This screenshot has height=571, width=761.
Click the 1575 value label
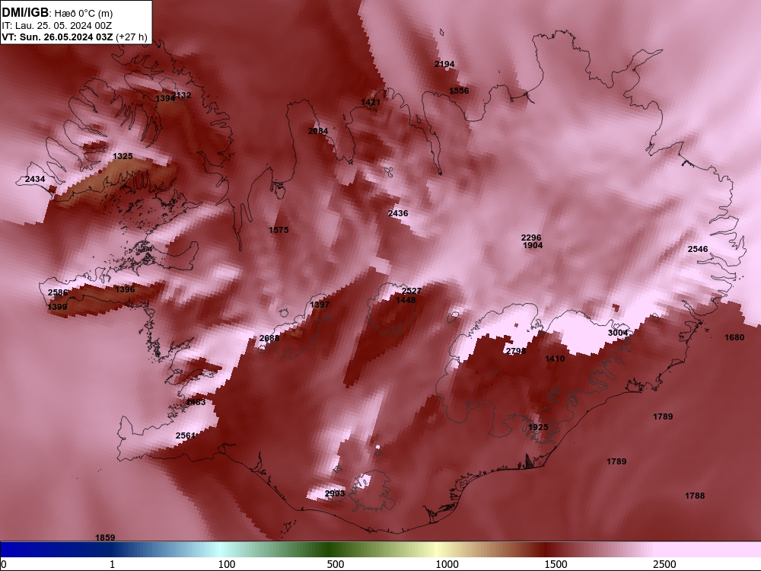point(279,230)
